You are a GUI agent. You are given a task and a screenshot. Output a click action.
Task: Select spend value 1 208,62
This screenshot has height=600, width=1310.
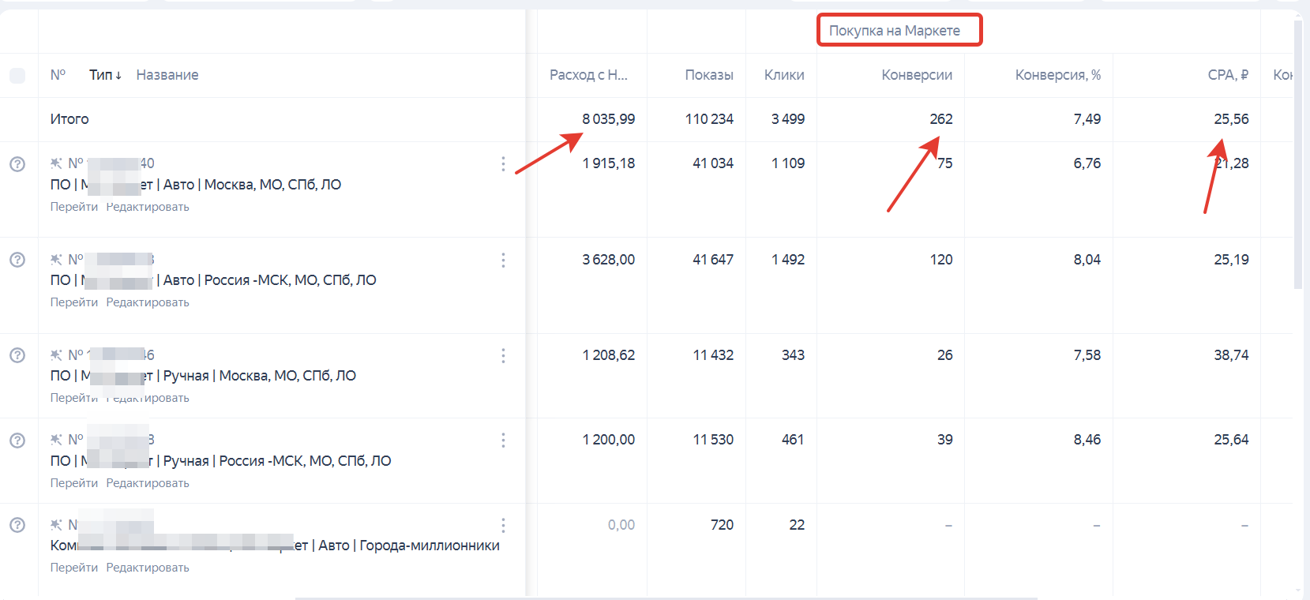pos(609,355)
